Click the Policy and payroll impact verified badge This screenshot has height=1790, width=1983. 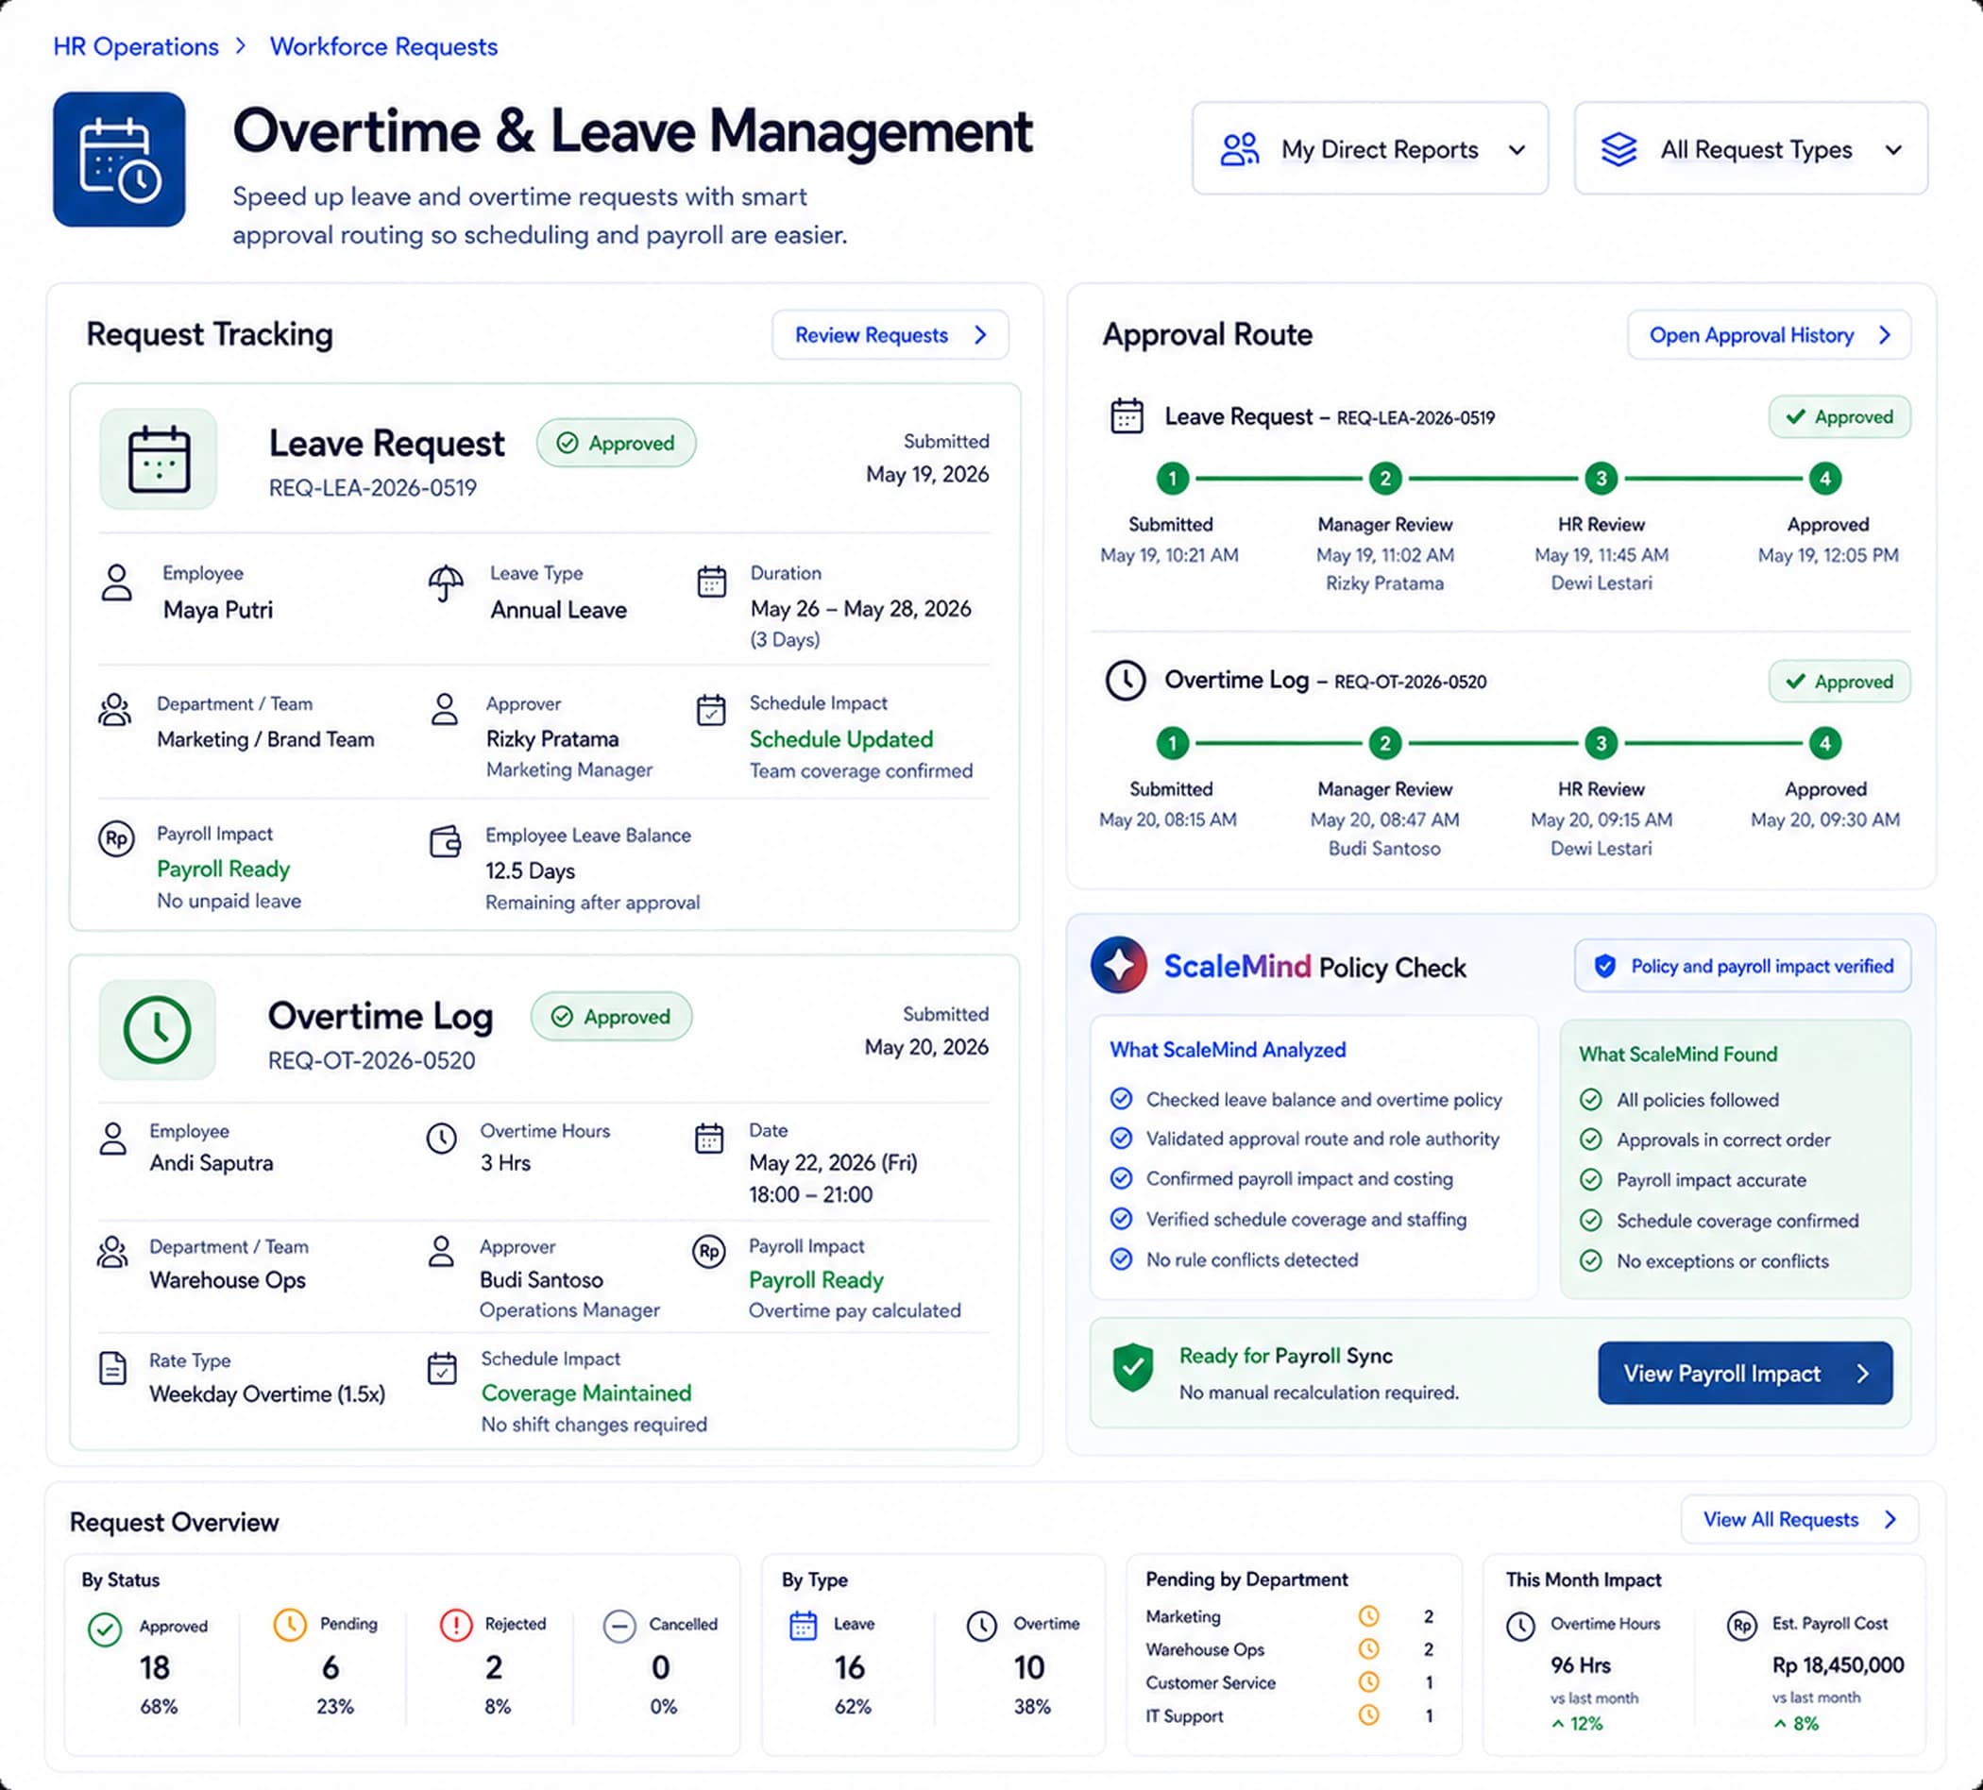point(1743,966)
